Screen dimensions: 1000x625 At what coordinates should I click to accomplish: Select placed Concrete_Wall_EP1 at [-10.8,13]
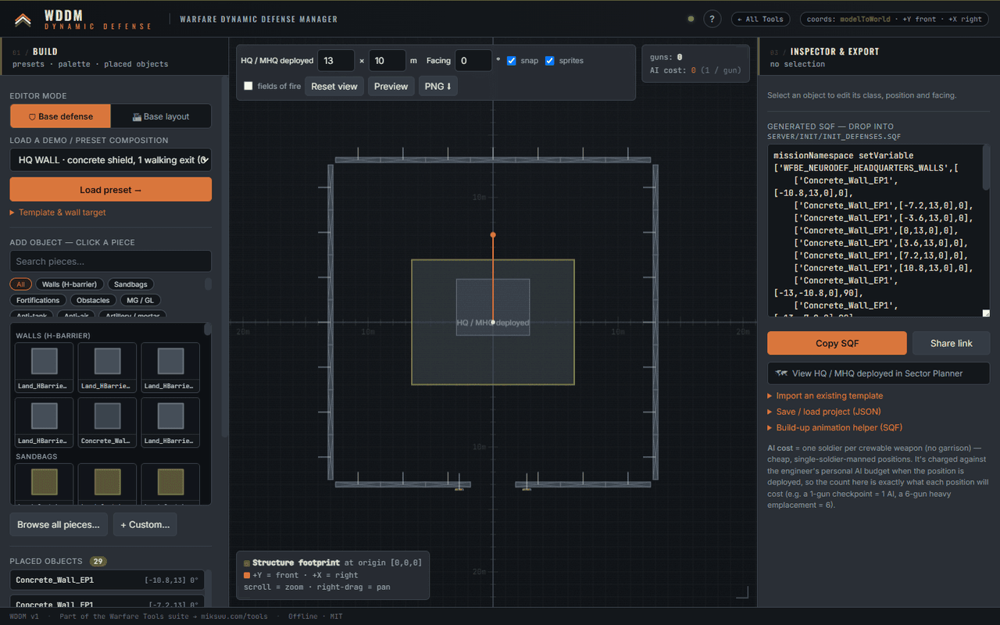(107, 580)
